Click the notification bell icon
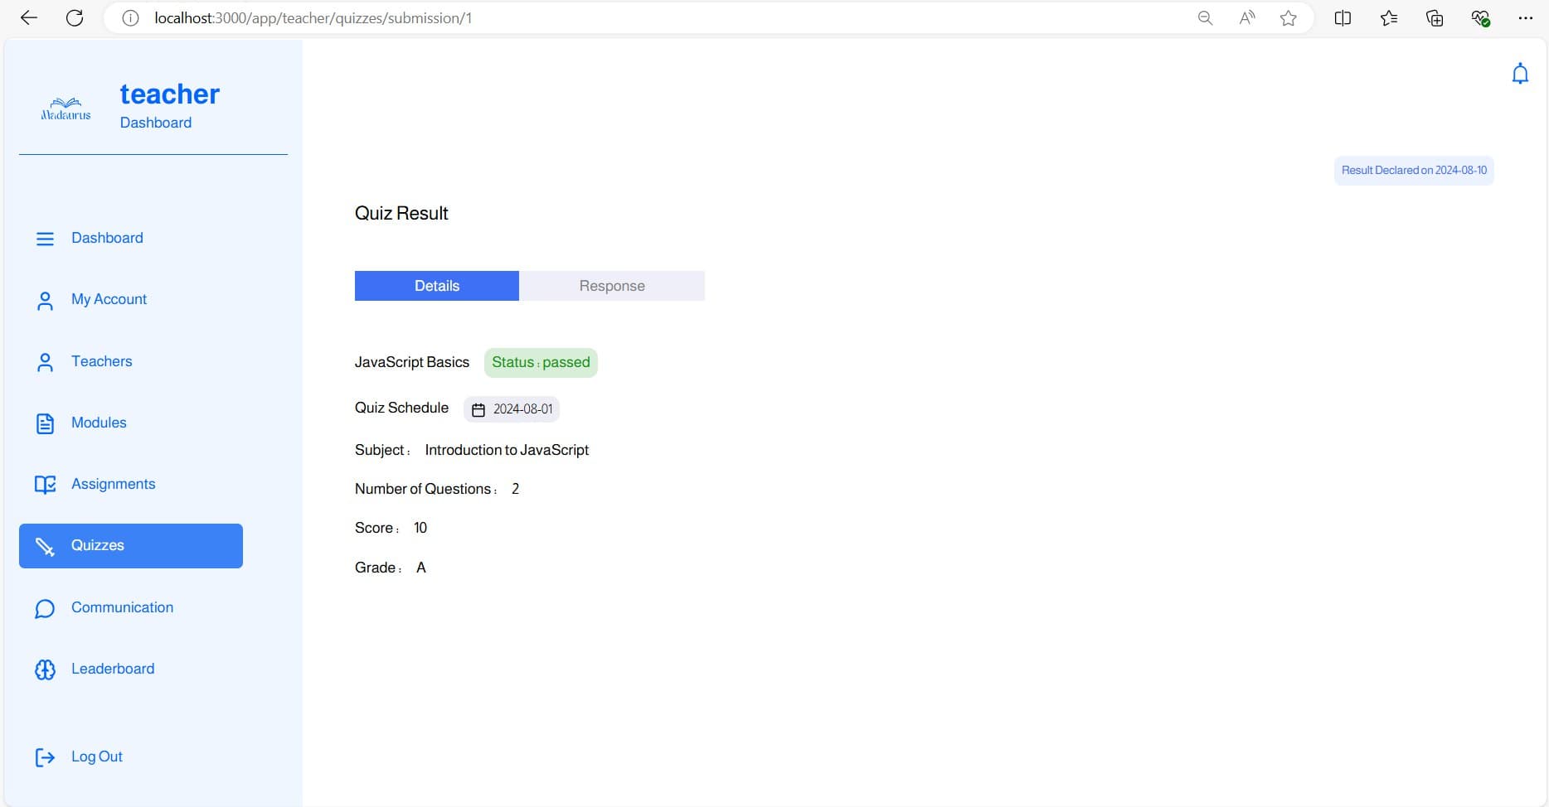 (1519, 74)
